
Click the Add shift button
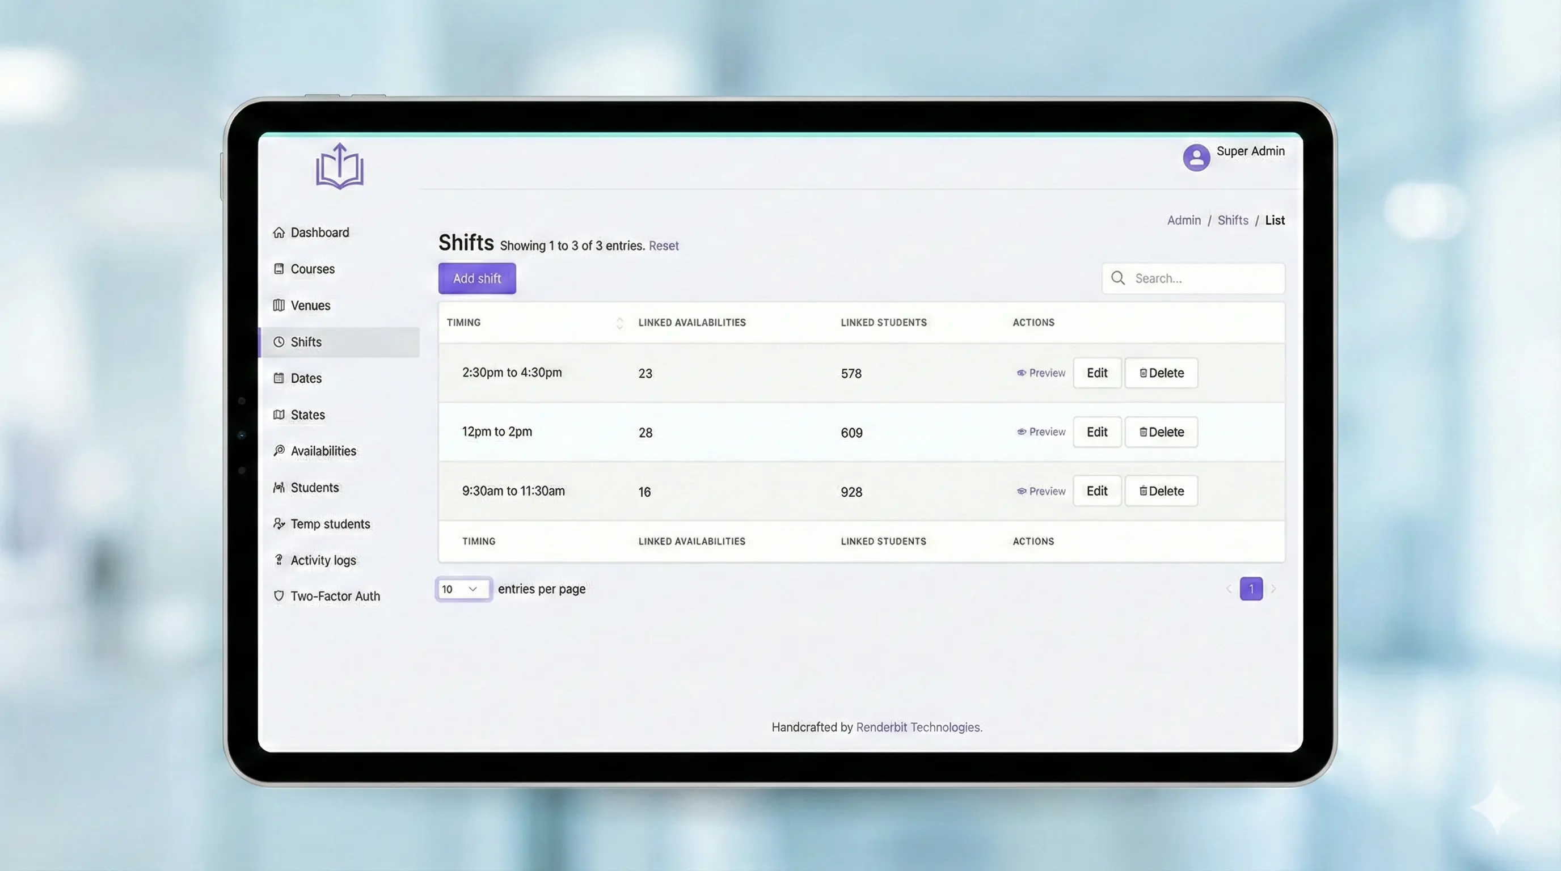[x=476, y=278]
